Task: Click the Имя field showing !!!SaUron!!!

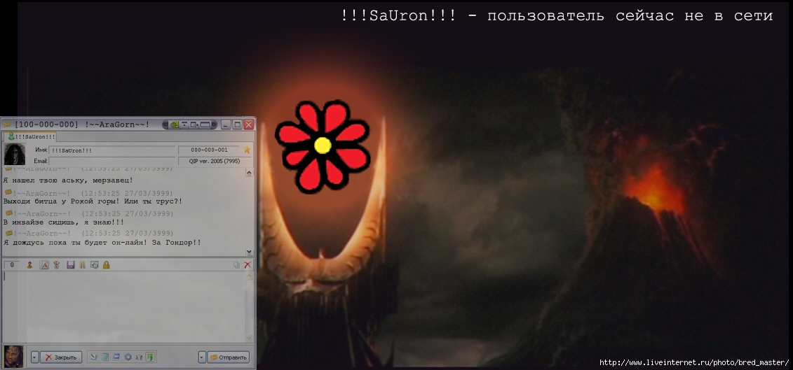Action: 112,150
